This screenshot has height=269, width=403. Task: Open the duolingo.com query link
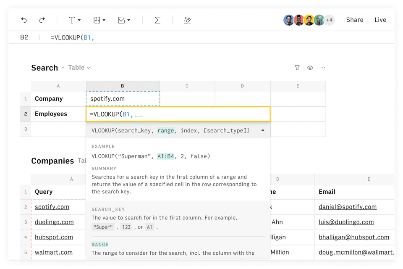(x=54, y=222)
